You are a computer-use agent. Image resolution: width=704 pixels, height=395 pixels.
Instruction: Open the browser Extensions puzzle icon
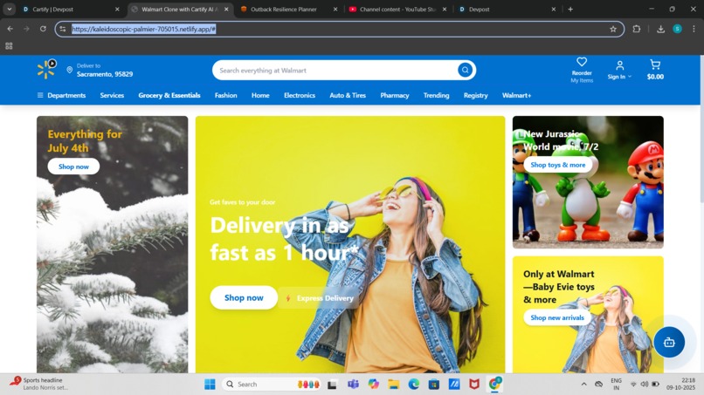point(636,29)
